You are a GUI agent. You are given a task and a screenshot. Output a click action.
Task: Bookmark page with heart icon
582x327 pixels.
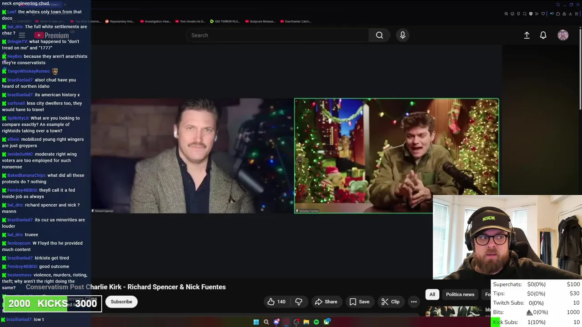(543, 14)
